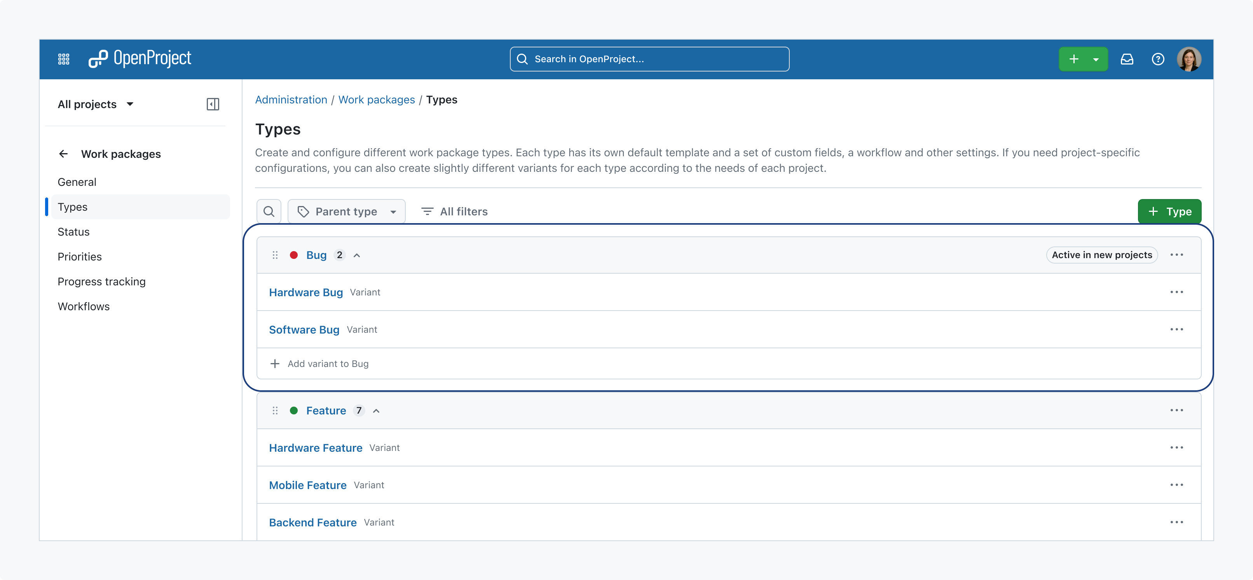The width and height of the screenshot is (1253, 580).
Task: Grab the drag handle on the Feature row
Action: click(275, 410)
